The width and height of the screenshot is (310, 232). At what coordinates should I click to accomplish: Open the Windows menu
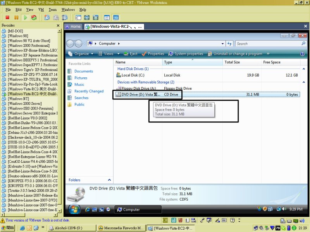pos(68,10)
